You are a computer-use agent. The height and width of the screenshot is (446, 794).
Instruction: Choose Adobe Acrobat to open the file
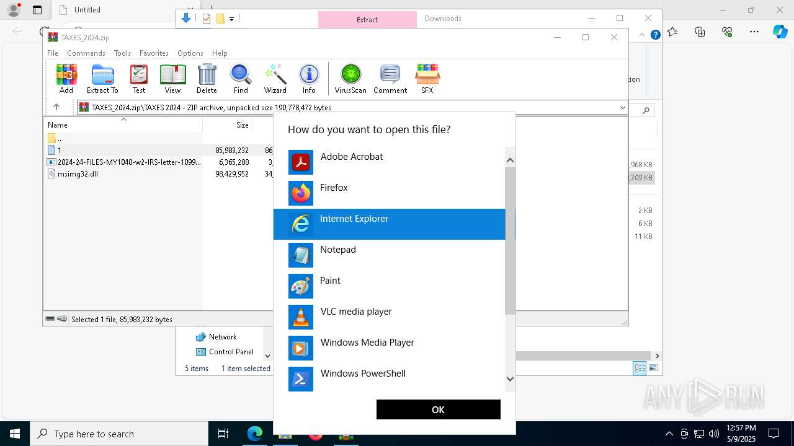tap(390, 162)
